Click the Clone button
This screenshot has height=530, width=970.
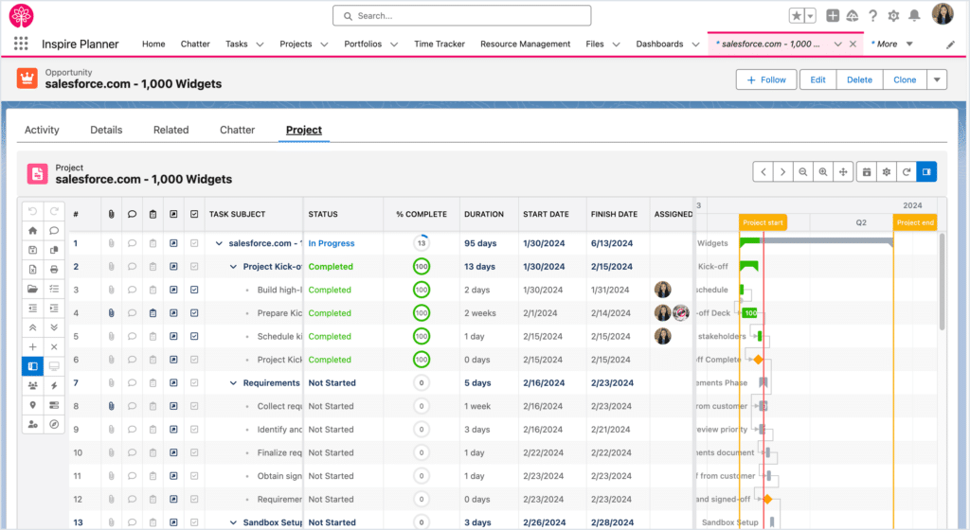coord(905,79)
